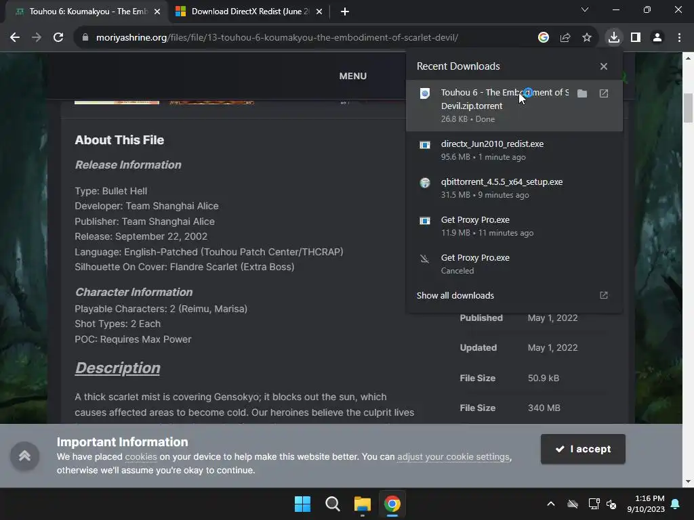Click the Google icon in the address bar

click(x=544, y=38)
